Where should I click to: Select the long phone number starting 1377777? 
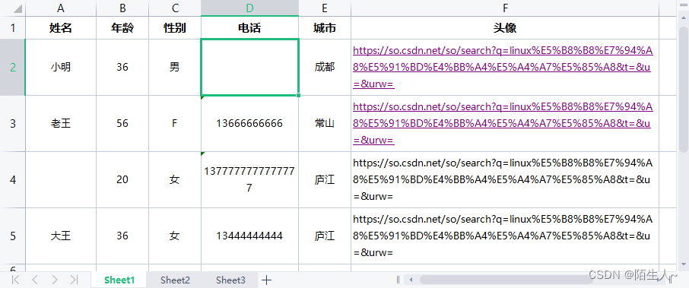(249, 180)
